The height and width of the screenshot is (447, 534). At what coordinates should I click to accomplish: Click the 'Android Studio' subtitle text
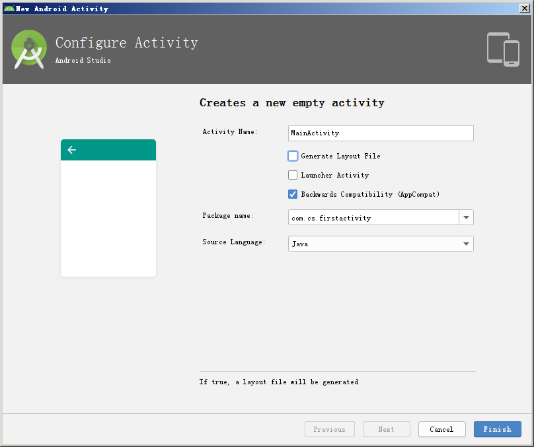(x=83, y=60)
